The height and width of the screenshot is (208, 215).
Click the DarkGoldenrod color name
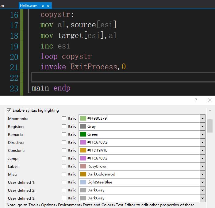pos(101,174)
